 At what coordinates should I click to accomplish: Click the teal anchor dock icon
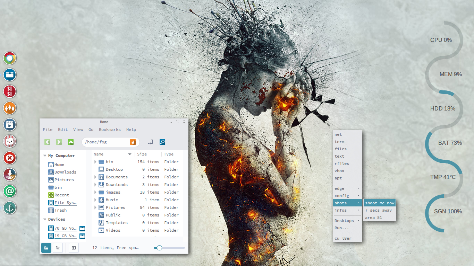tap(10, 208)
